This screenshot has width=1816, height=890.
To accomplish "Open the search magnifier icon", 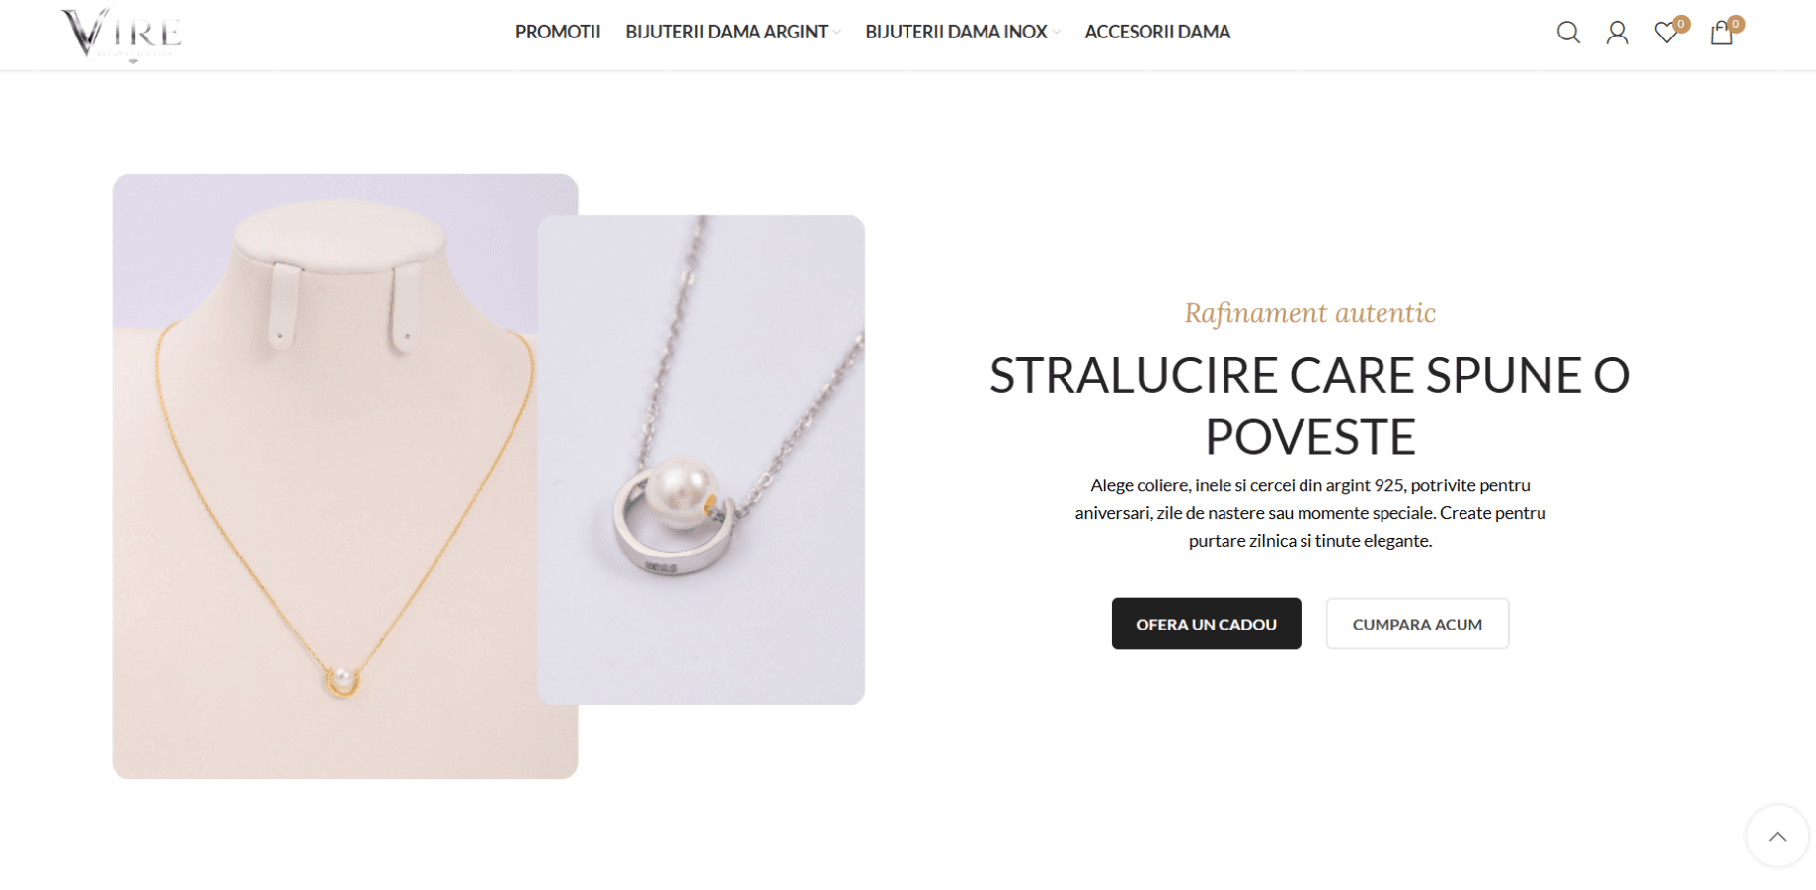I will point(1568,33).
